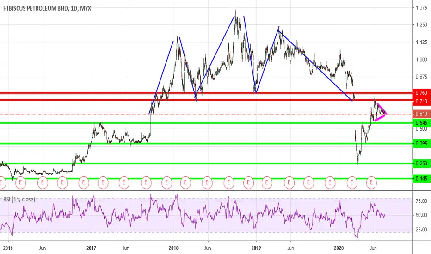Click the 0.875 price axis value
Viewport: 431px width, 254px height.
click(x=421, y=77)
